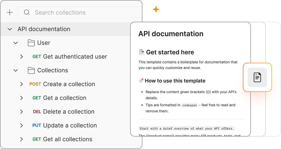Collapse the API documentation collection chevron
The height and width of the screenshot is (149, 281).
coord(10,29)
